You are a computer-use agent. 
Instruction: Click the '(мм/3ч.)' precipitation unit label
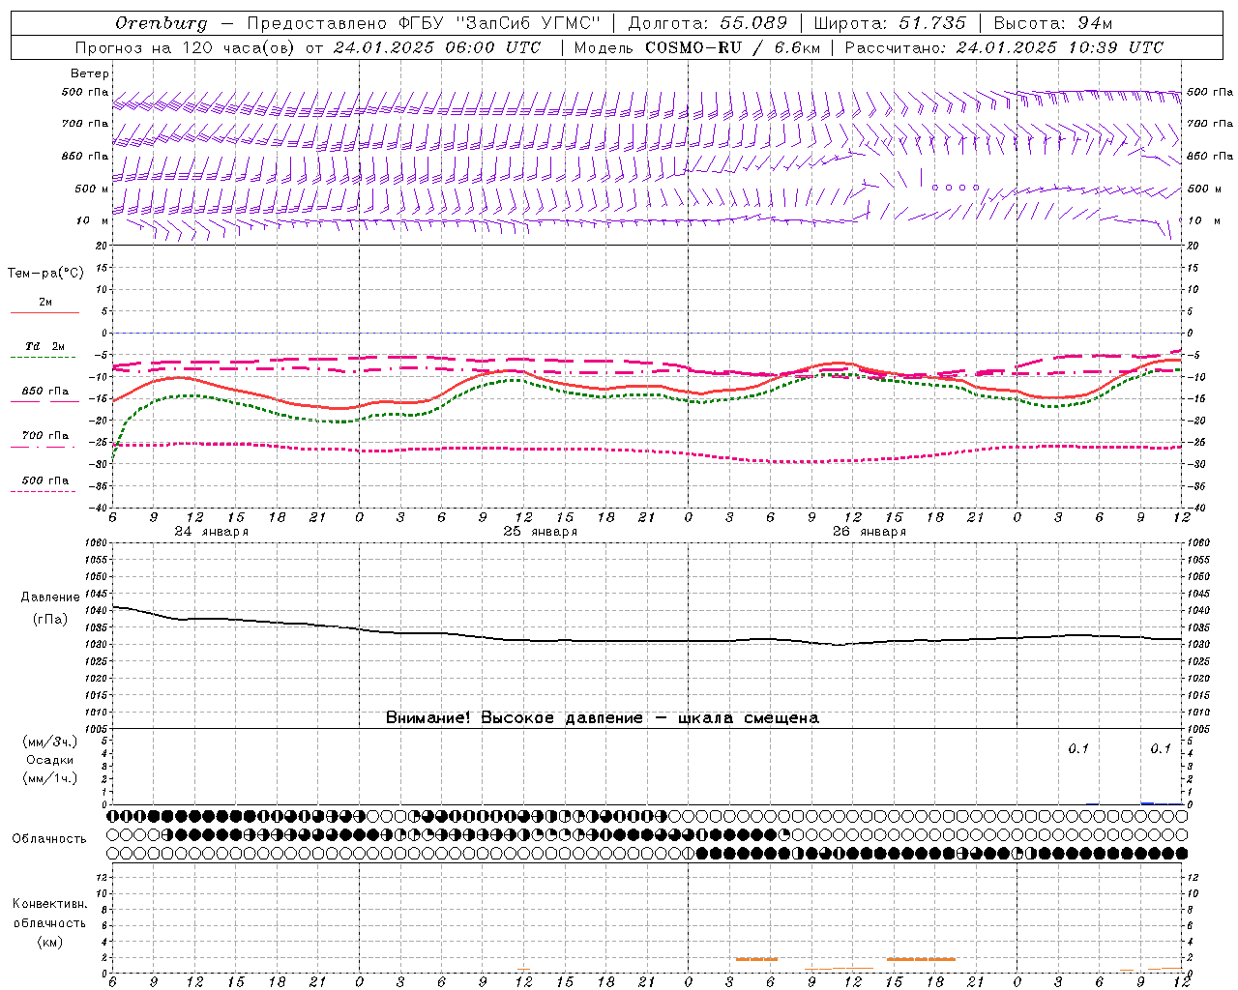point(50,742)
